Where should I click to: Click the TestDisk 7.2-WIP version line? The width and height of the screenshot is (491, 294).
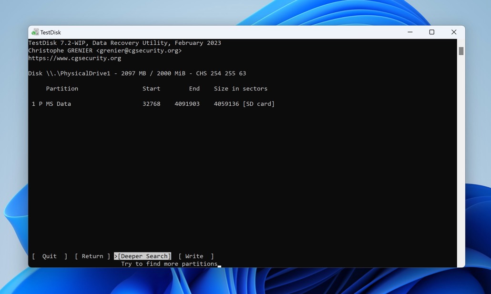(x=124, y=43)
